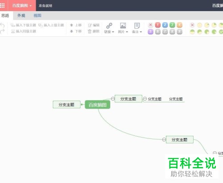Open the apps grid icon in header

(x=2, y=5)
